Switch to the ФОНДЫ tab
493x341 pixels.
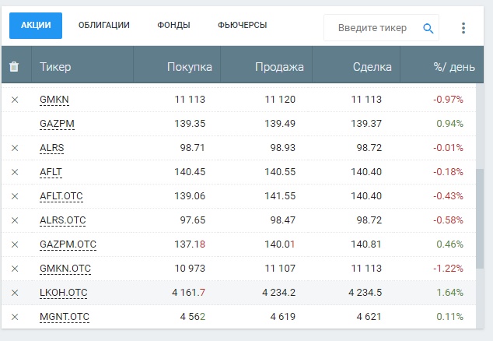(x=173, y=25)
